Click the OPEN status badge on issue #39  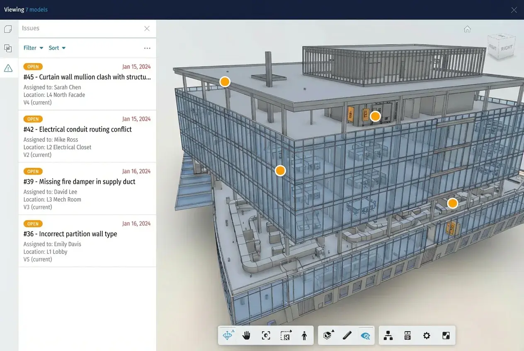(x=33, y=171)
